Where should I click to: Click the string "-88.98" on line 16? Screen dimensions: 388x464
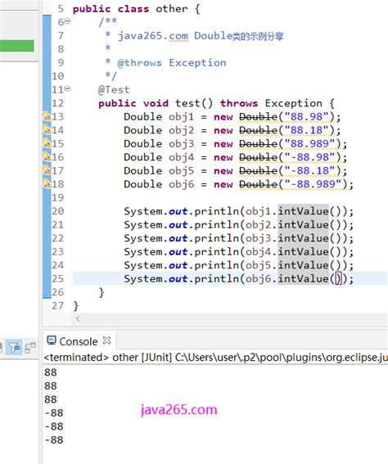point(309,157)
